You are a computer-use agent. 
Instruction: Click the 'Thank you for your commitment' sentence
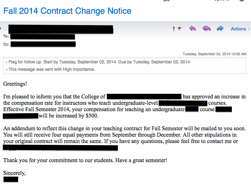click(x=85, y=160)
